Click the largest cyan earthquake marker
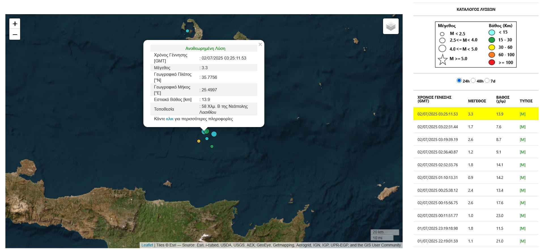 coord(214,134)
